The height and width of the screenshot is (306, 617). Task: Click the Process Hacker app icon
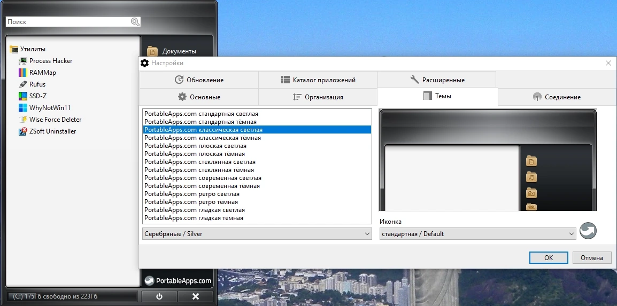point(23,61)
